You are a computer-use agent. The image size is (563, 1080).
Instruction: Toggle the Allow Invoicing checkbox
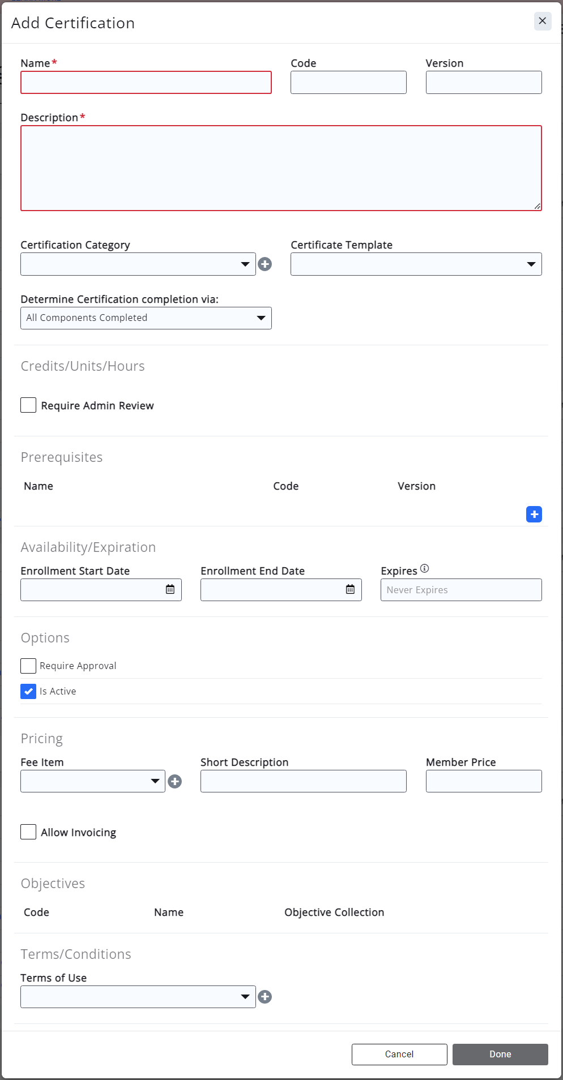pyautogui.click(x=28, y=832)
